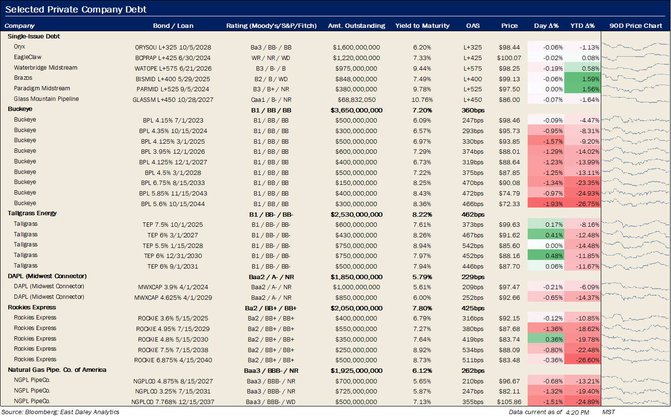
Task: Click the Tallgrass 0.48% day change cell
Action: pyautogui.click(x=546, y=256)
